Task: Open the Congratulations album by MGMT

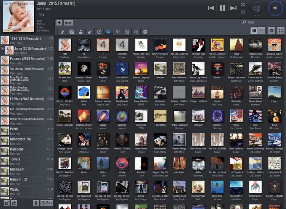Action: tap(141, 92)
